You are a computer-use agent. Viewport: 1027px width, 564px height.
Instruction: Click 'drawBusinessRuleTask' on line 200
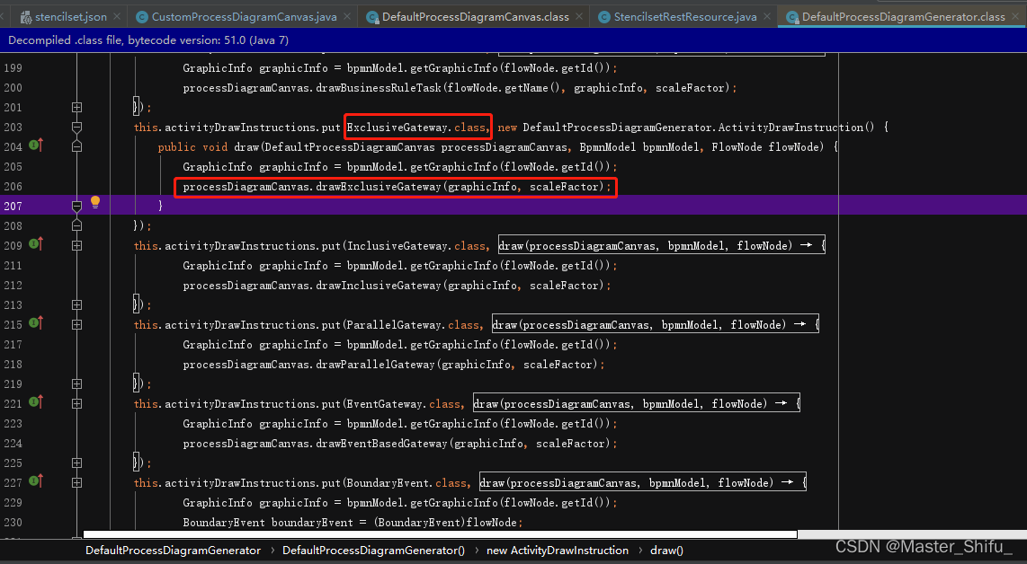[379, 88]
